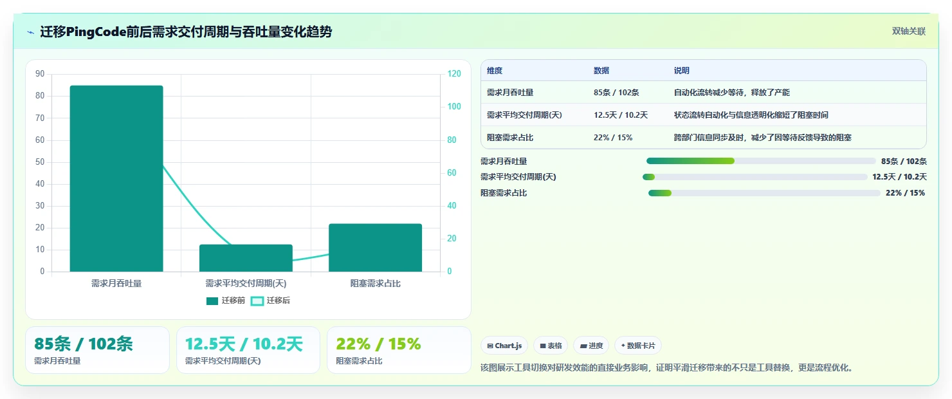
Task: Click the 数据 column header
Action: pos(601,71)
